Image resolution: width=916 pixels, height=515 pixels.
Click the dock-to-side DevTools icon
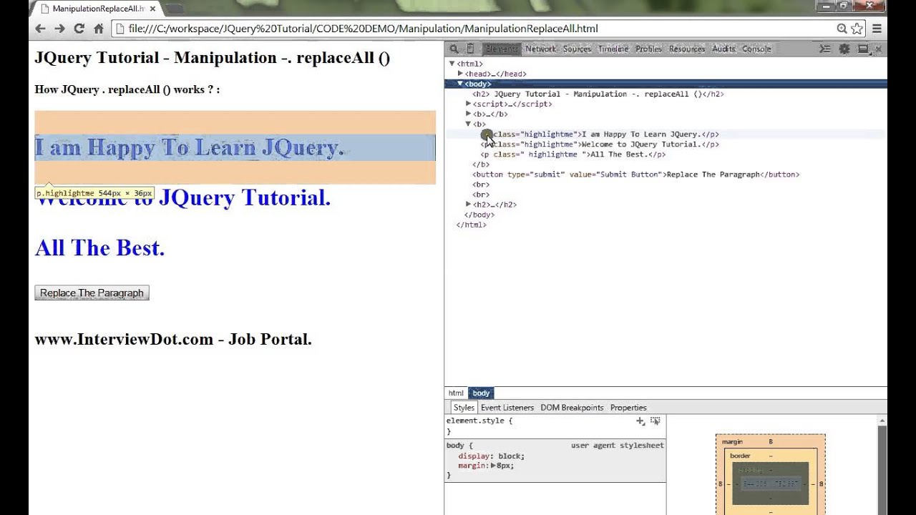coord(863,49)
